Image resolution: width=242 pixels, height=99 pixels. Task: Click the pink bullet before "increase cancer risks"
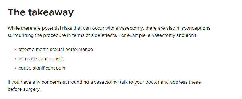click(15, 59)
